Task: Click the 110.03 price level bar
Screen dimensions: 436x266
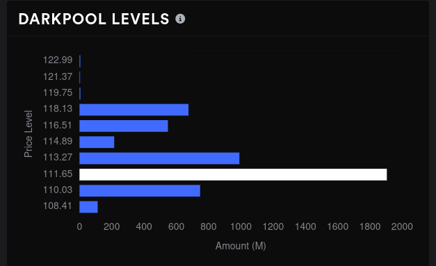Action: click(140, 191)
